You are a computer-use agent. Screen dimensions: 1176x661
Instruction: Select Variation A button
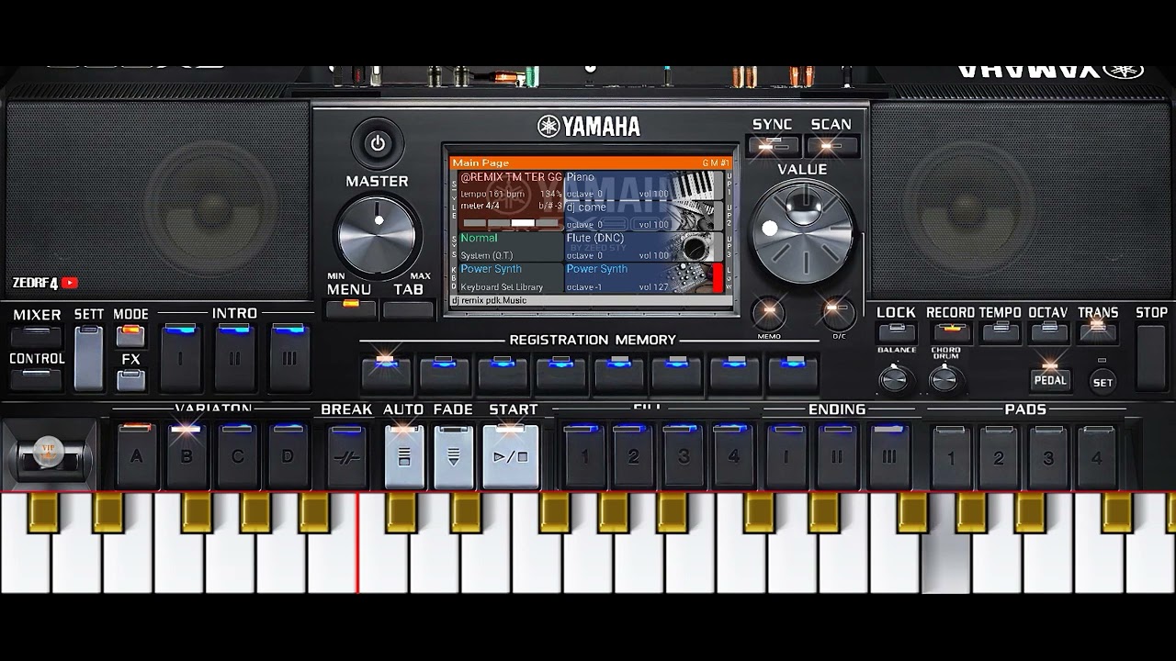tap(136, 455)
